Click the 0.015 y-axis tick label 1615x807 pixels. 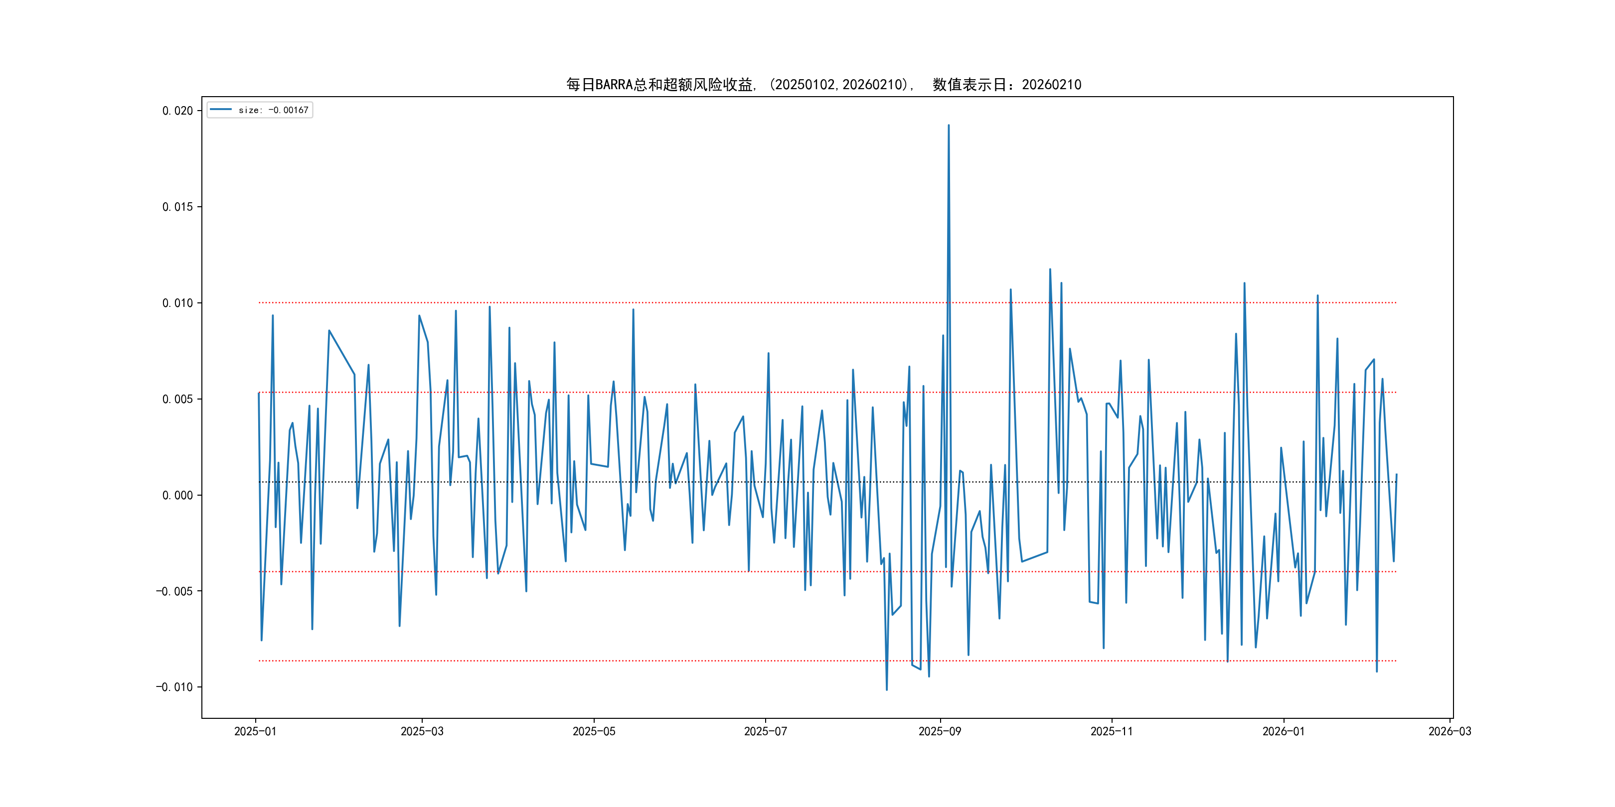click(177, 207)
